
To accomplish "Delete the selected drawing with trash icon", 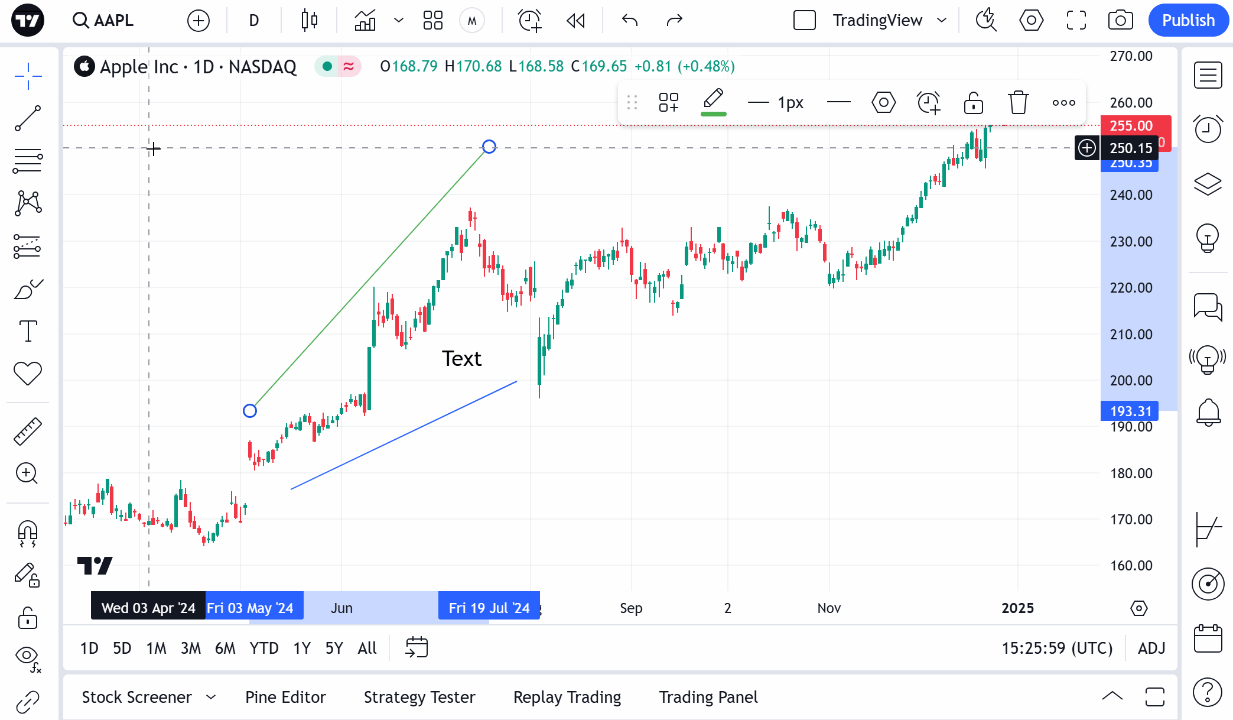I will click(1018, 103).
